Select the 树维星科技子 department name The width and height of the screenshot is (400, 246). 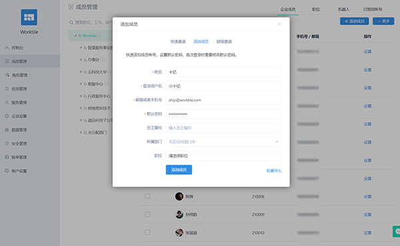pos(99,108)
